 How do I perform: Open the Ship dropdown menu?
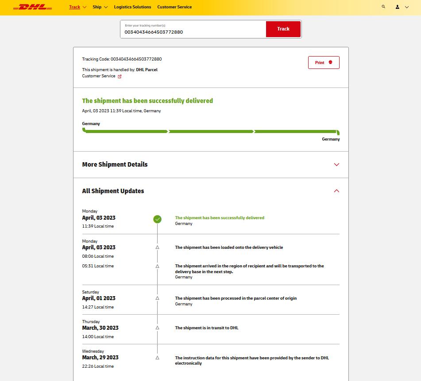100,7
